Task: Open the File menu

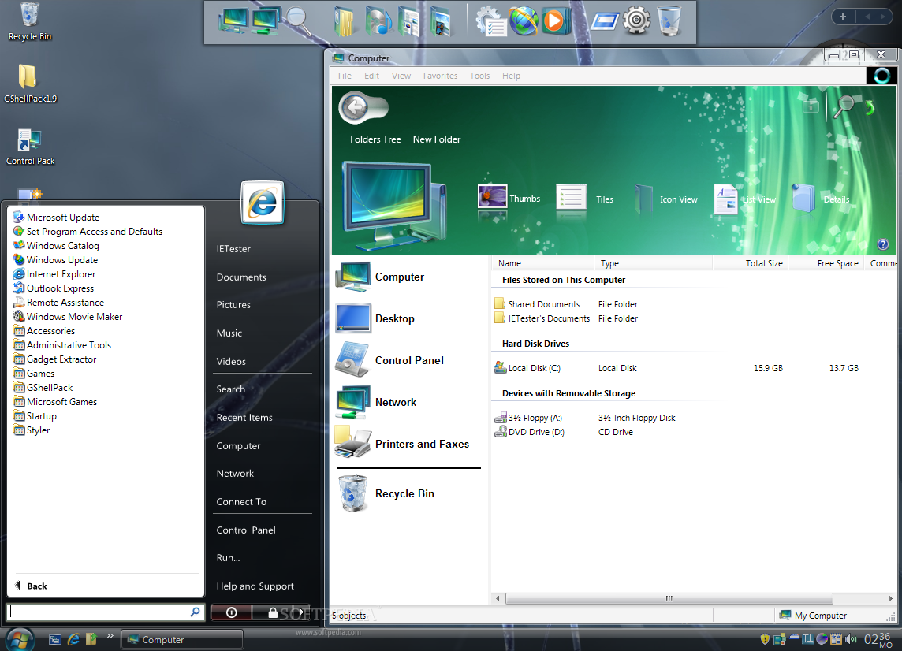Action: tap(345, 76)
